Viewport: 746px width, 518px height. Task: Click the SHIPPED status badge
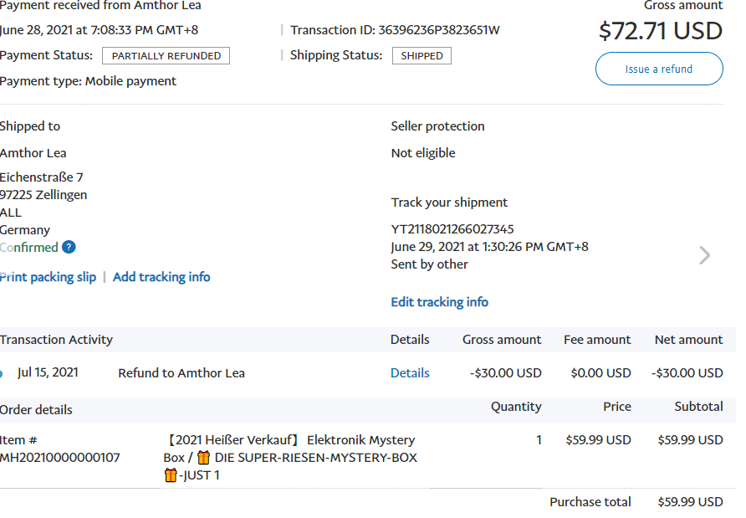click(422, 56)
